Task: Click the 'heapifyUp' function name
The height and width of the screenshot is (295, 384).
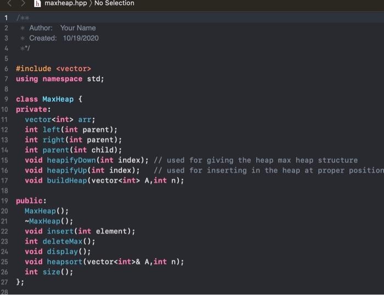Action: (x=67, y=170)
